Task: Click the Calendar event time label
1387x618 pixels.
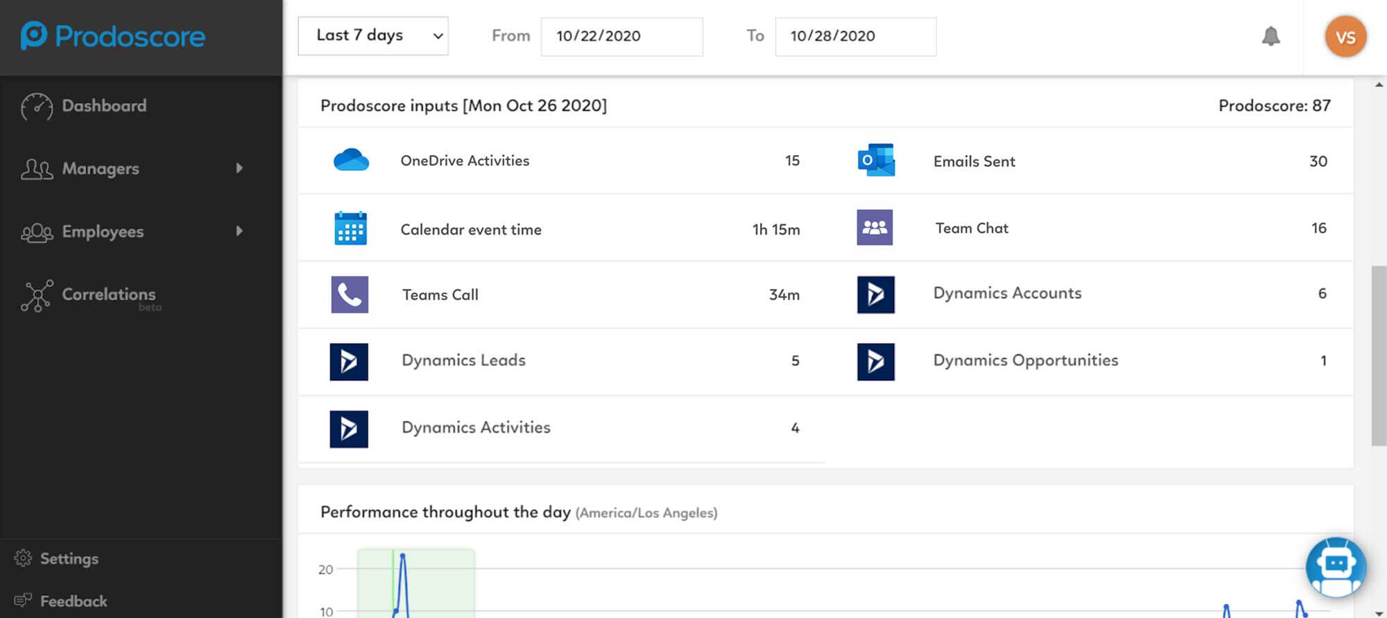Action: tap(471, 229)
